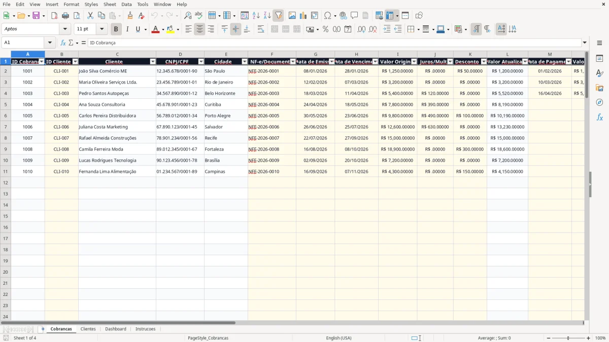Click Split Window icon
Image resolution: width=609 pixels, height=342 pixels.
pos(405,16)
